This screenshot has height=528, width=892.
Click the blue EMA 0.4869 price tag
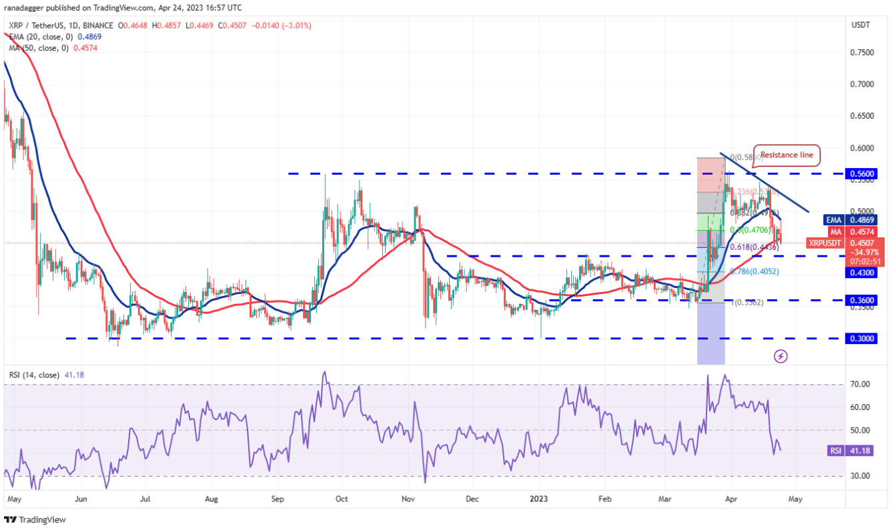click(x=849, y=219)
